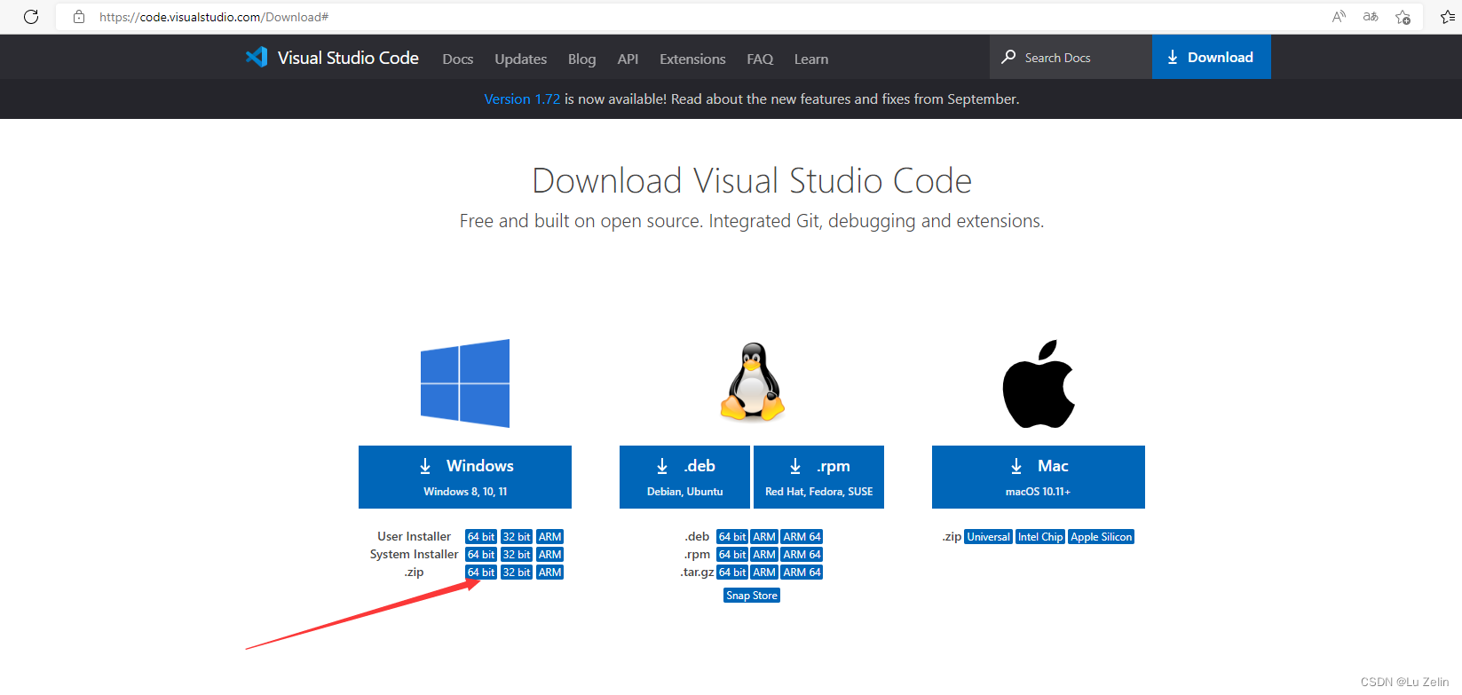
Task: Download Mac .zip Universal
Action: point(989,537)
